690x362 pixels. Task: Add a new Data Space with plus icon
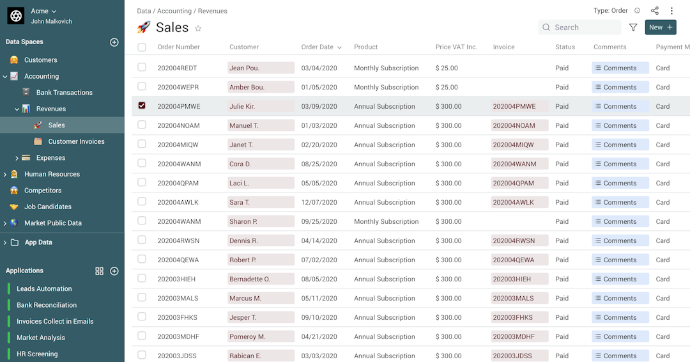point(114,42)
